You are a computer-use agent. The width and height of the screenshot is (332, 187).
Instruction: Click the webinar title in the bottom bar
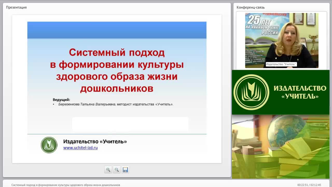[x=66, y=185]
